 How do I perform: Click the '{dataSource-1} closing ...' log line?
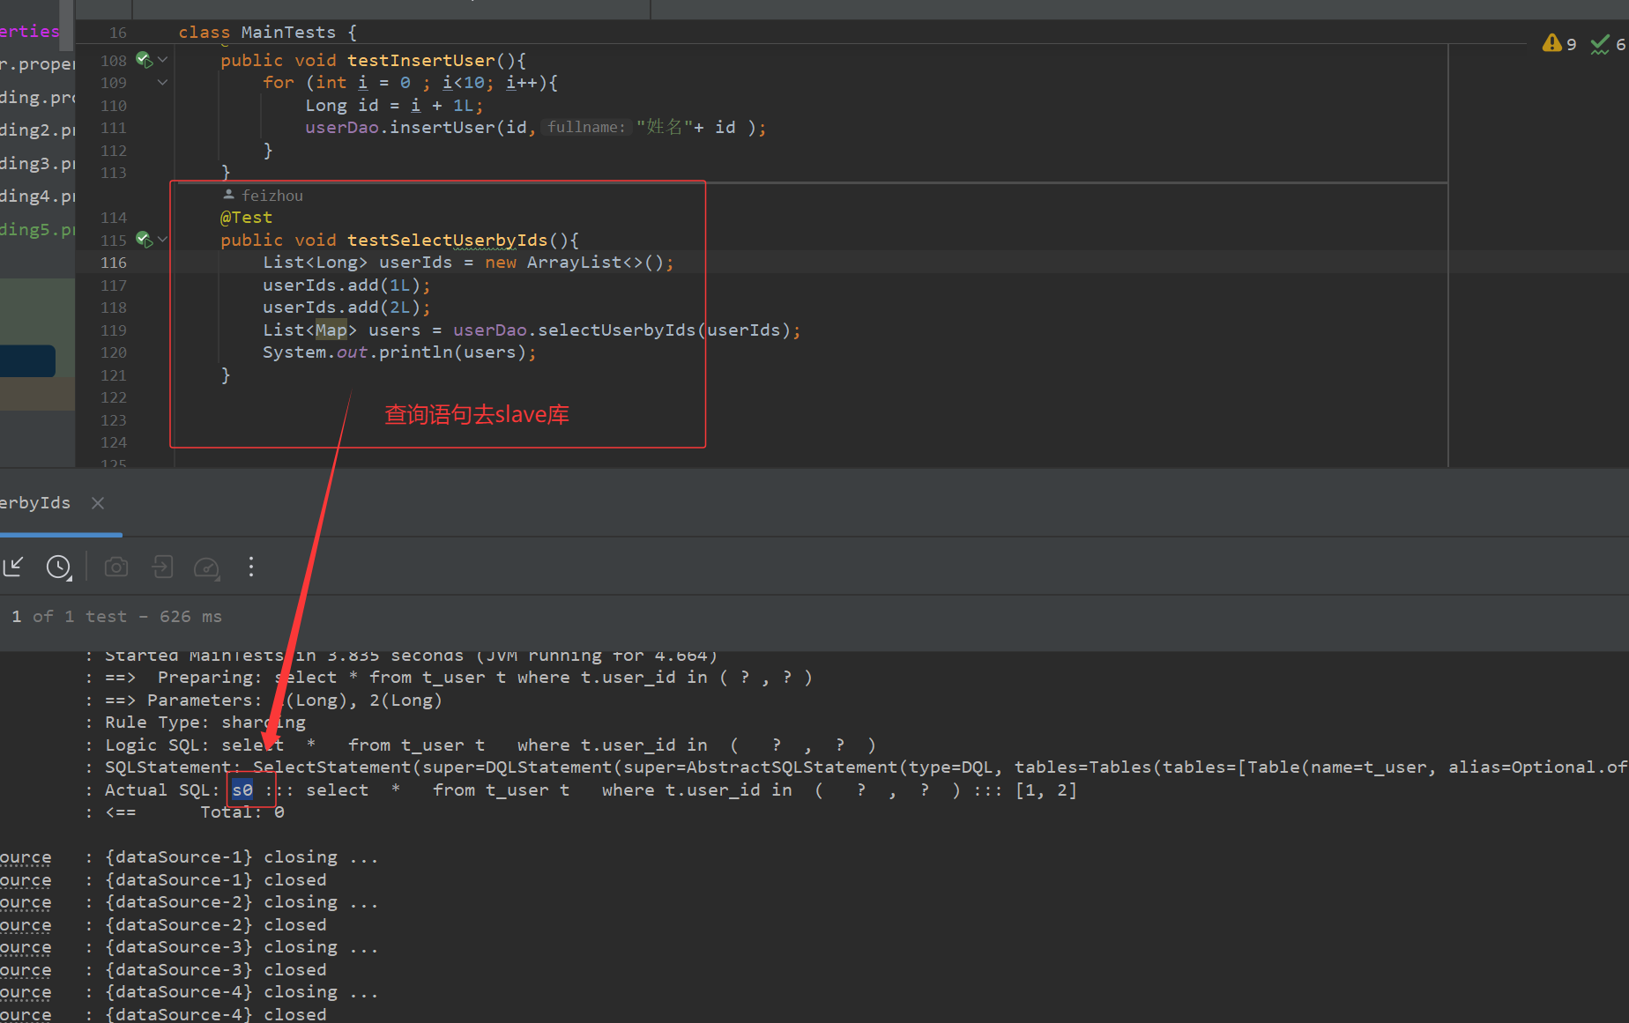click(242, 857)
